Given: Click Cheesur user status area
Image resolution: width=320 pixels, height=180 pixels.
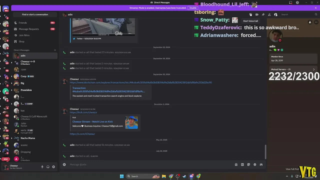Looking at the screenshot, I should click(20, 167).
